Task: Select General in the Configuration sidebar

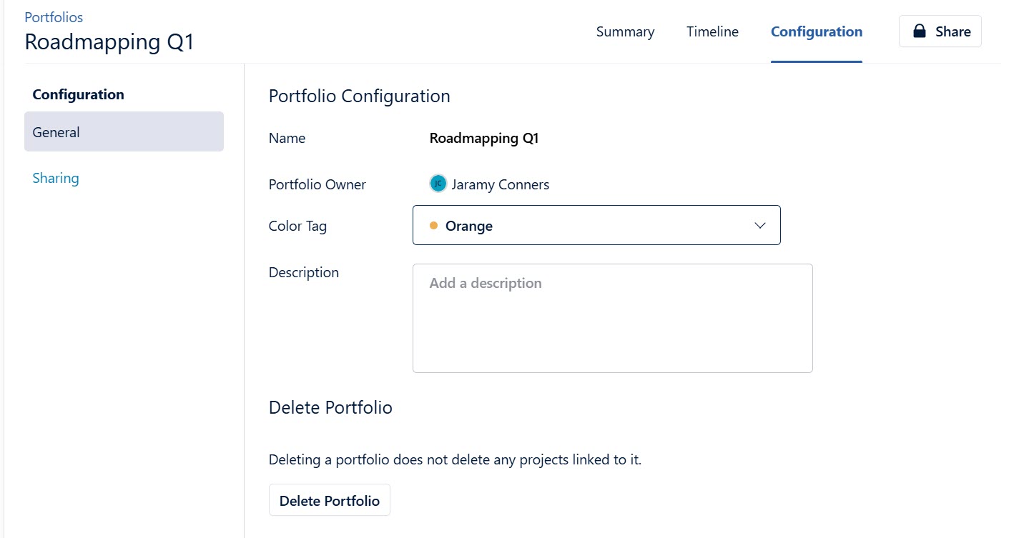Action: [x=56, y=131]
